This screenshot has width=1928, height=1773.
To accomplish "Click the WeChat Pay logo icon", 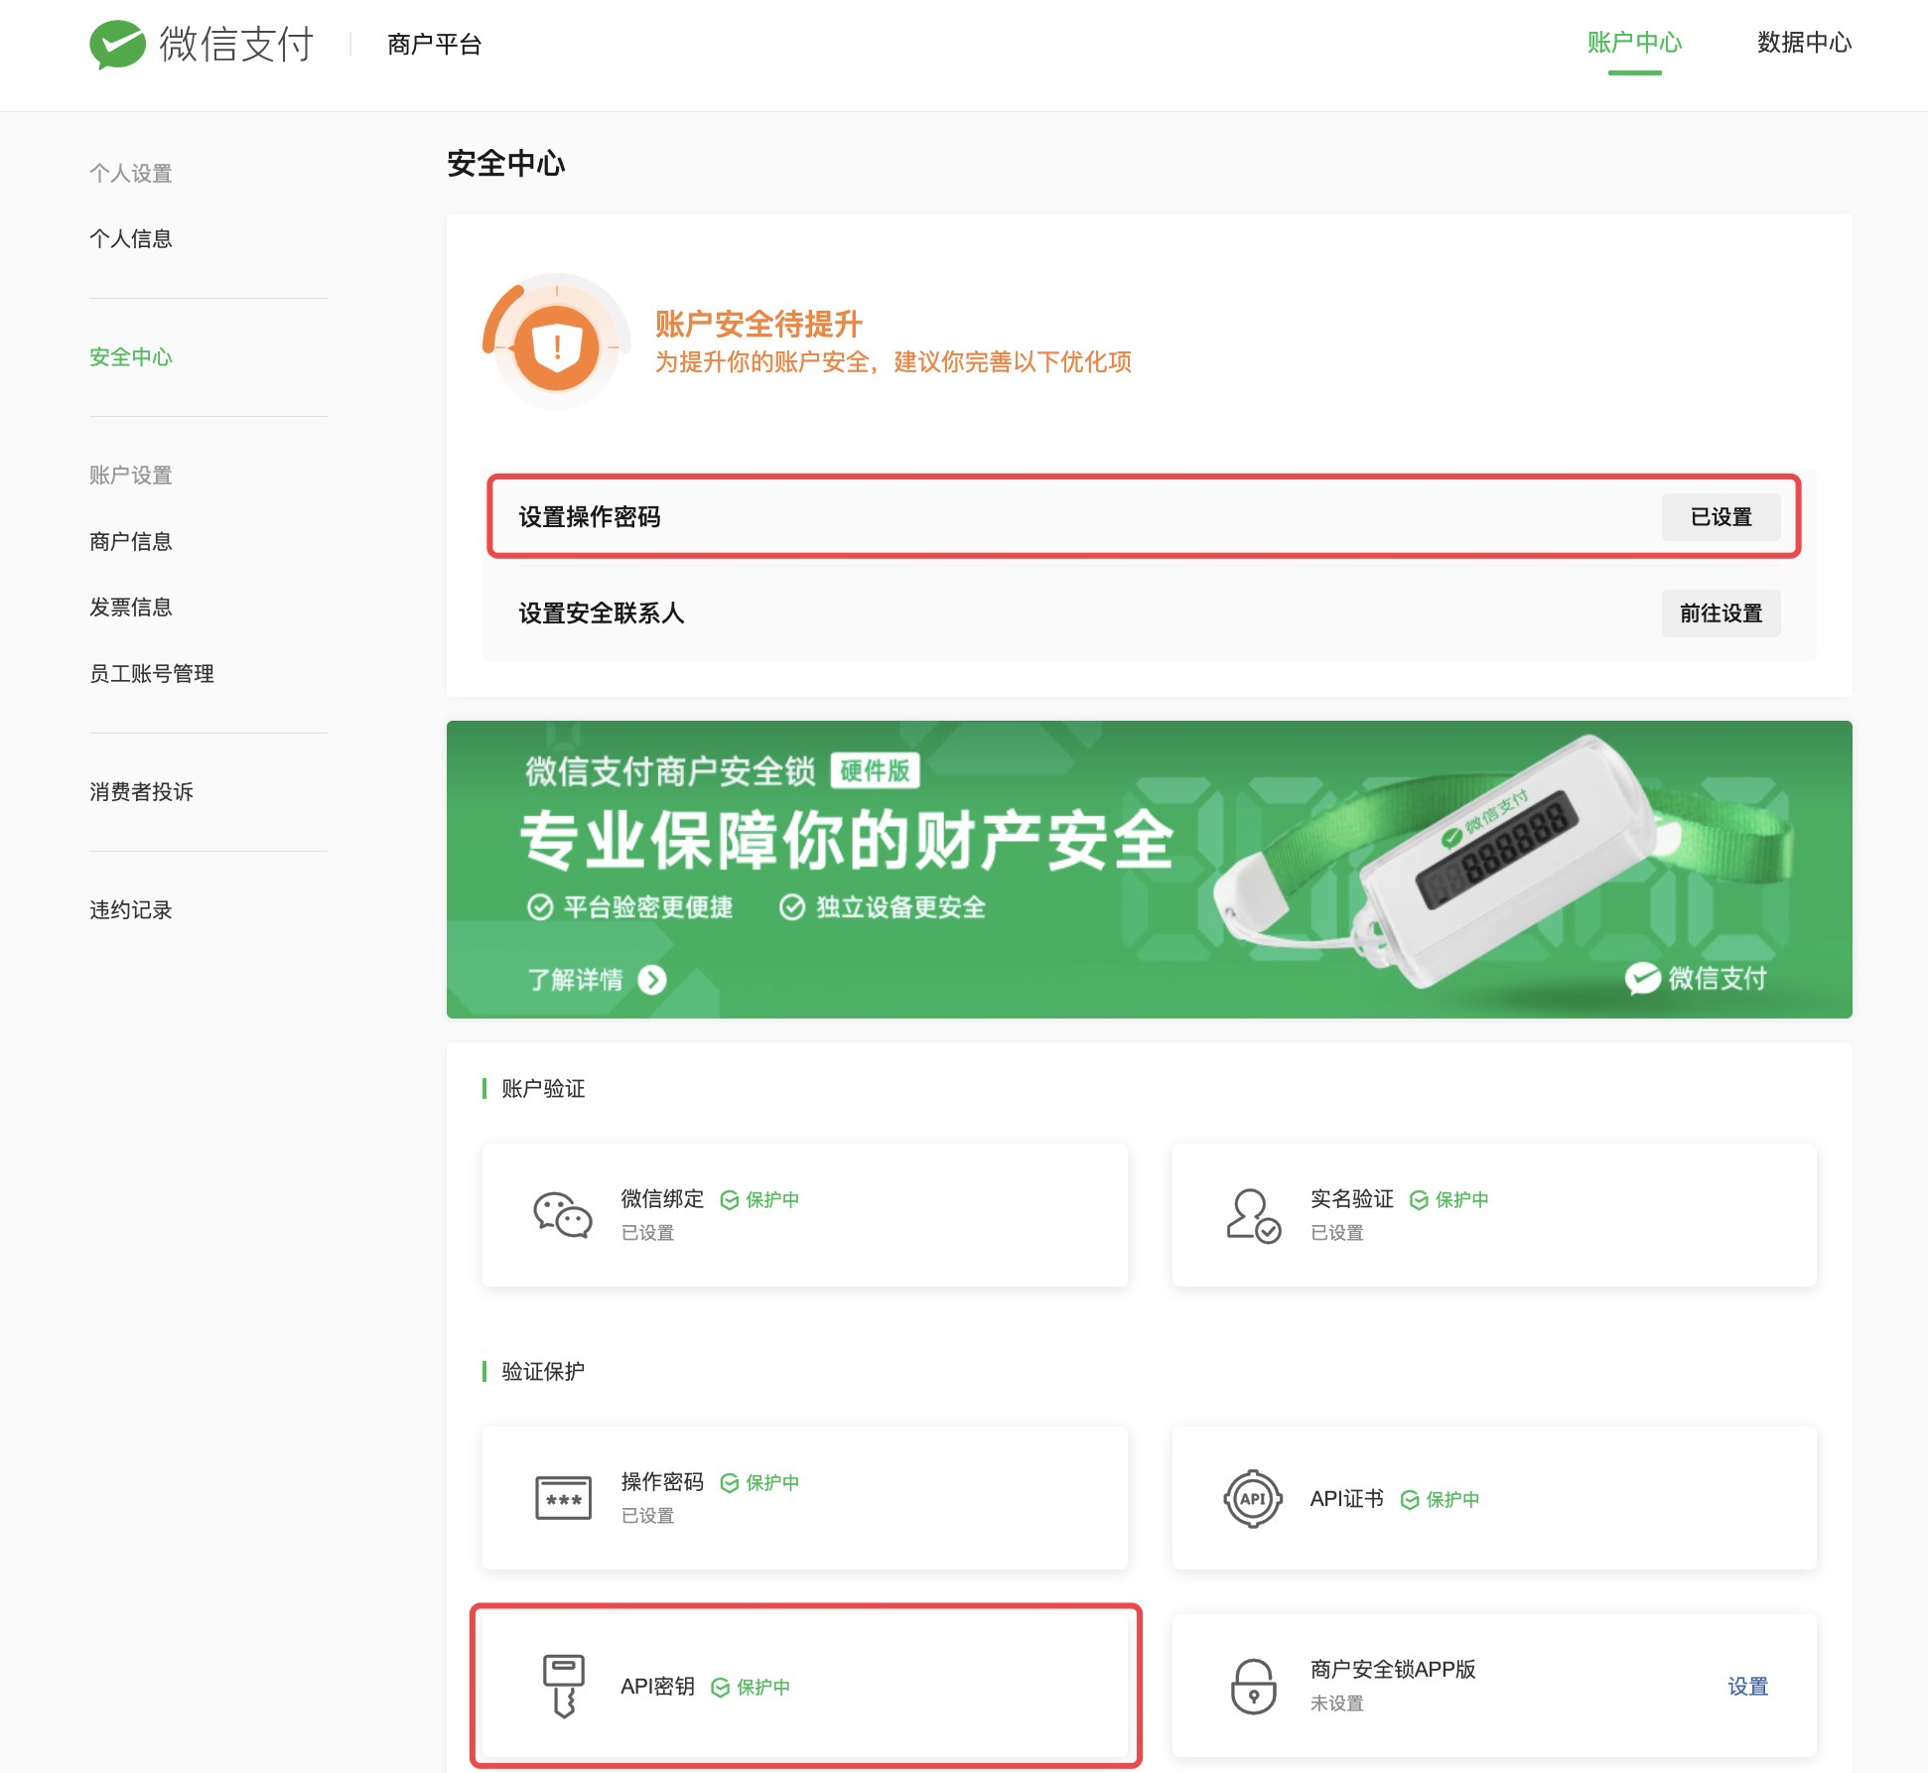I will coord(117,44).
